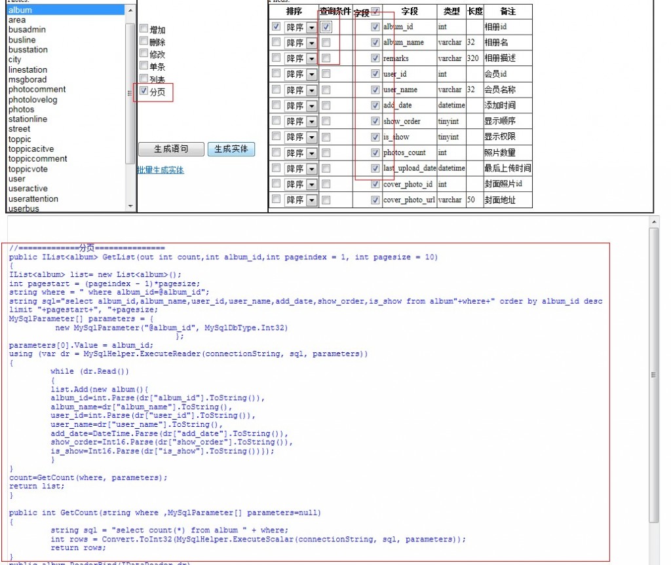671x565 pixels.
Task: Click the last_upload_date field name cell
Action: coord(410,168)
